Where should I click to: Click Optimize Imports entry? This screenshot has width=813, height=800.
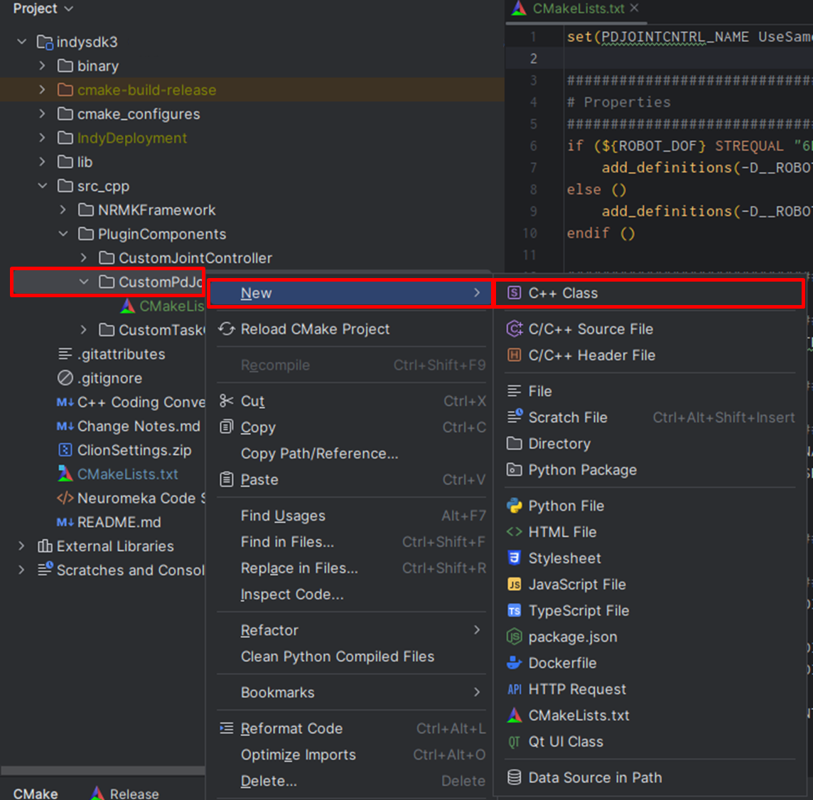pos(351,755)
